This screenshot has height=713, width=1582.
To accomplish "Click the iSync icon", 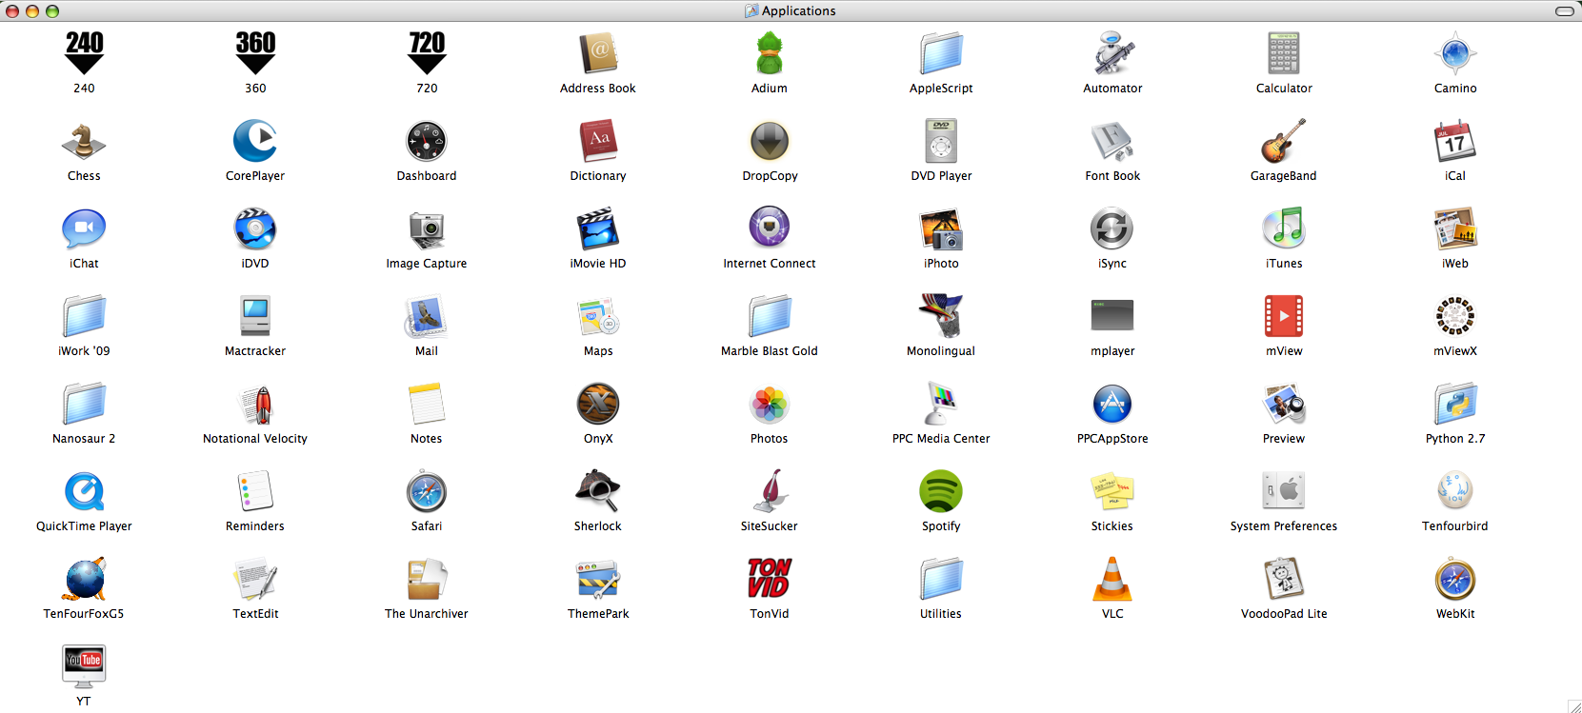I will click(1112, 228).
